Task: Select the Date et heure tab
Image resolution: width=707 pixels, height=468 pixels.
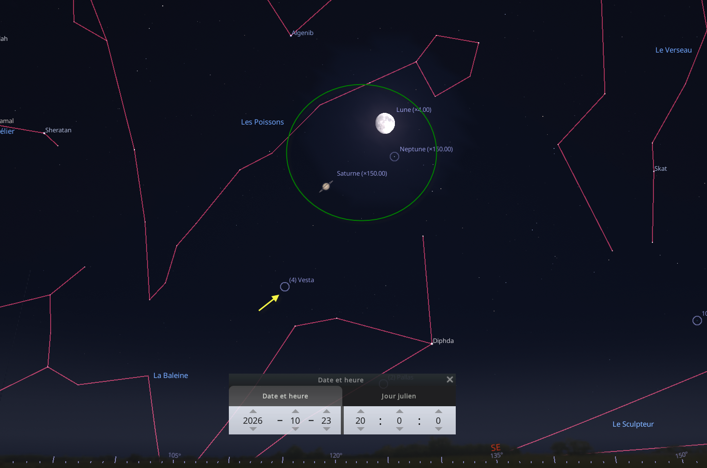Action: [285, 396]
